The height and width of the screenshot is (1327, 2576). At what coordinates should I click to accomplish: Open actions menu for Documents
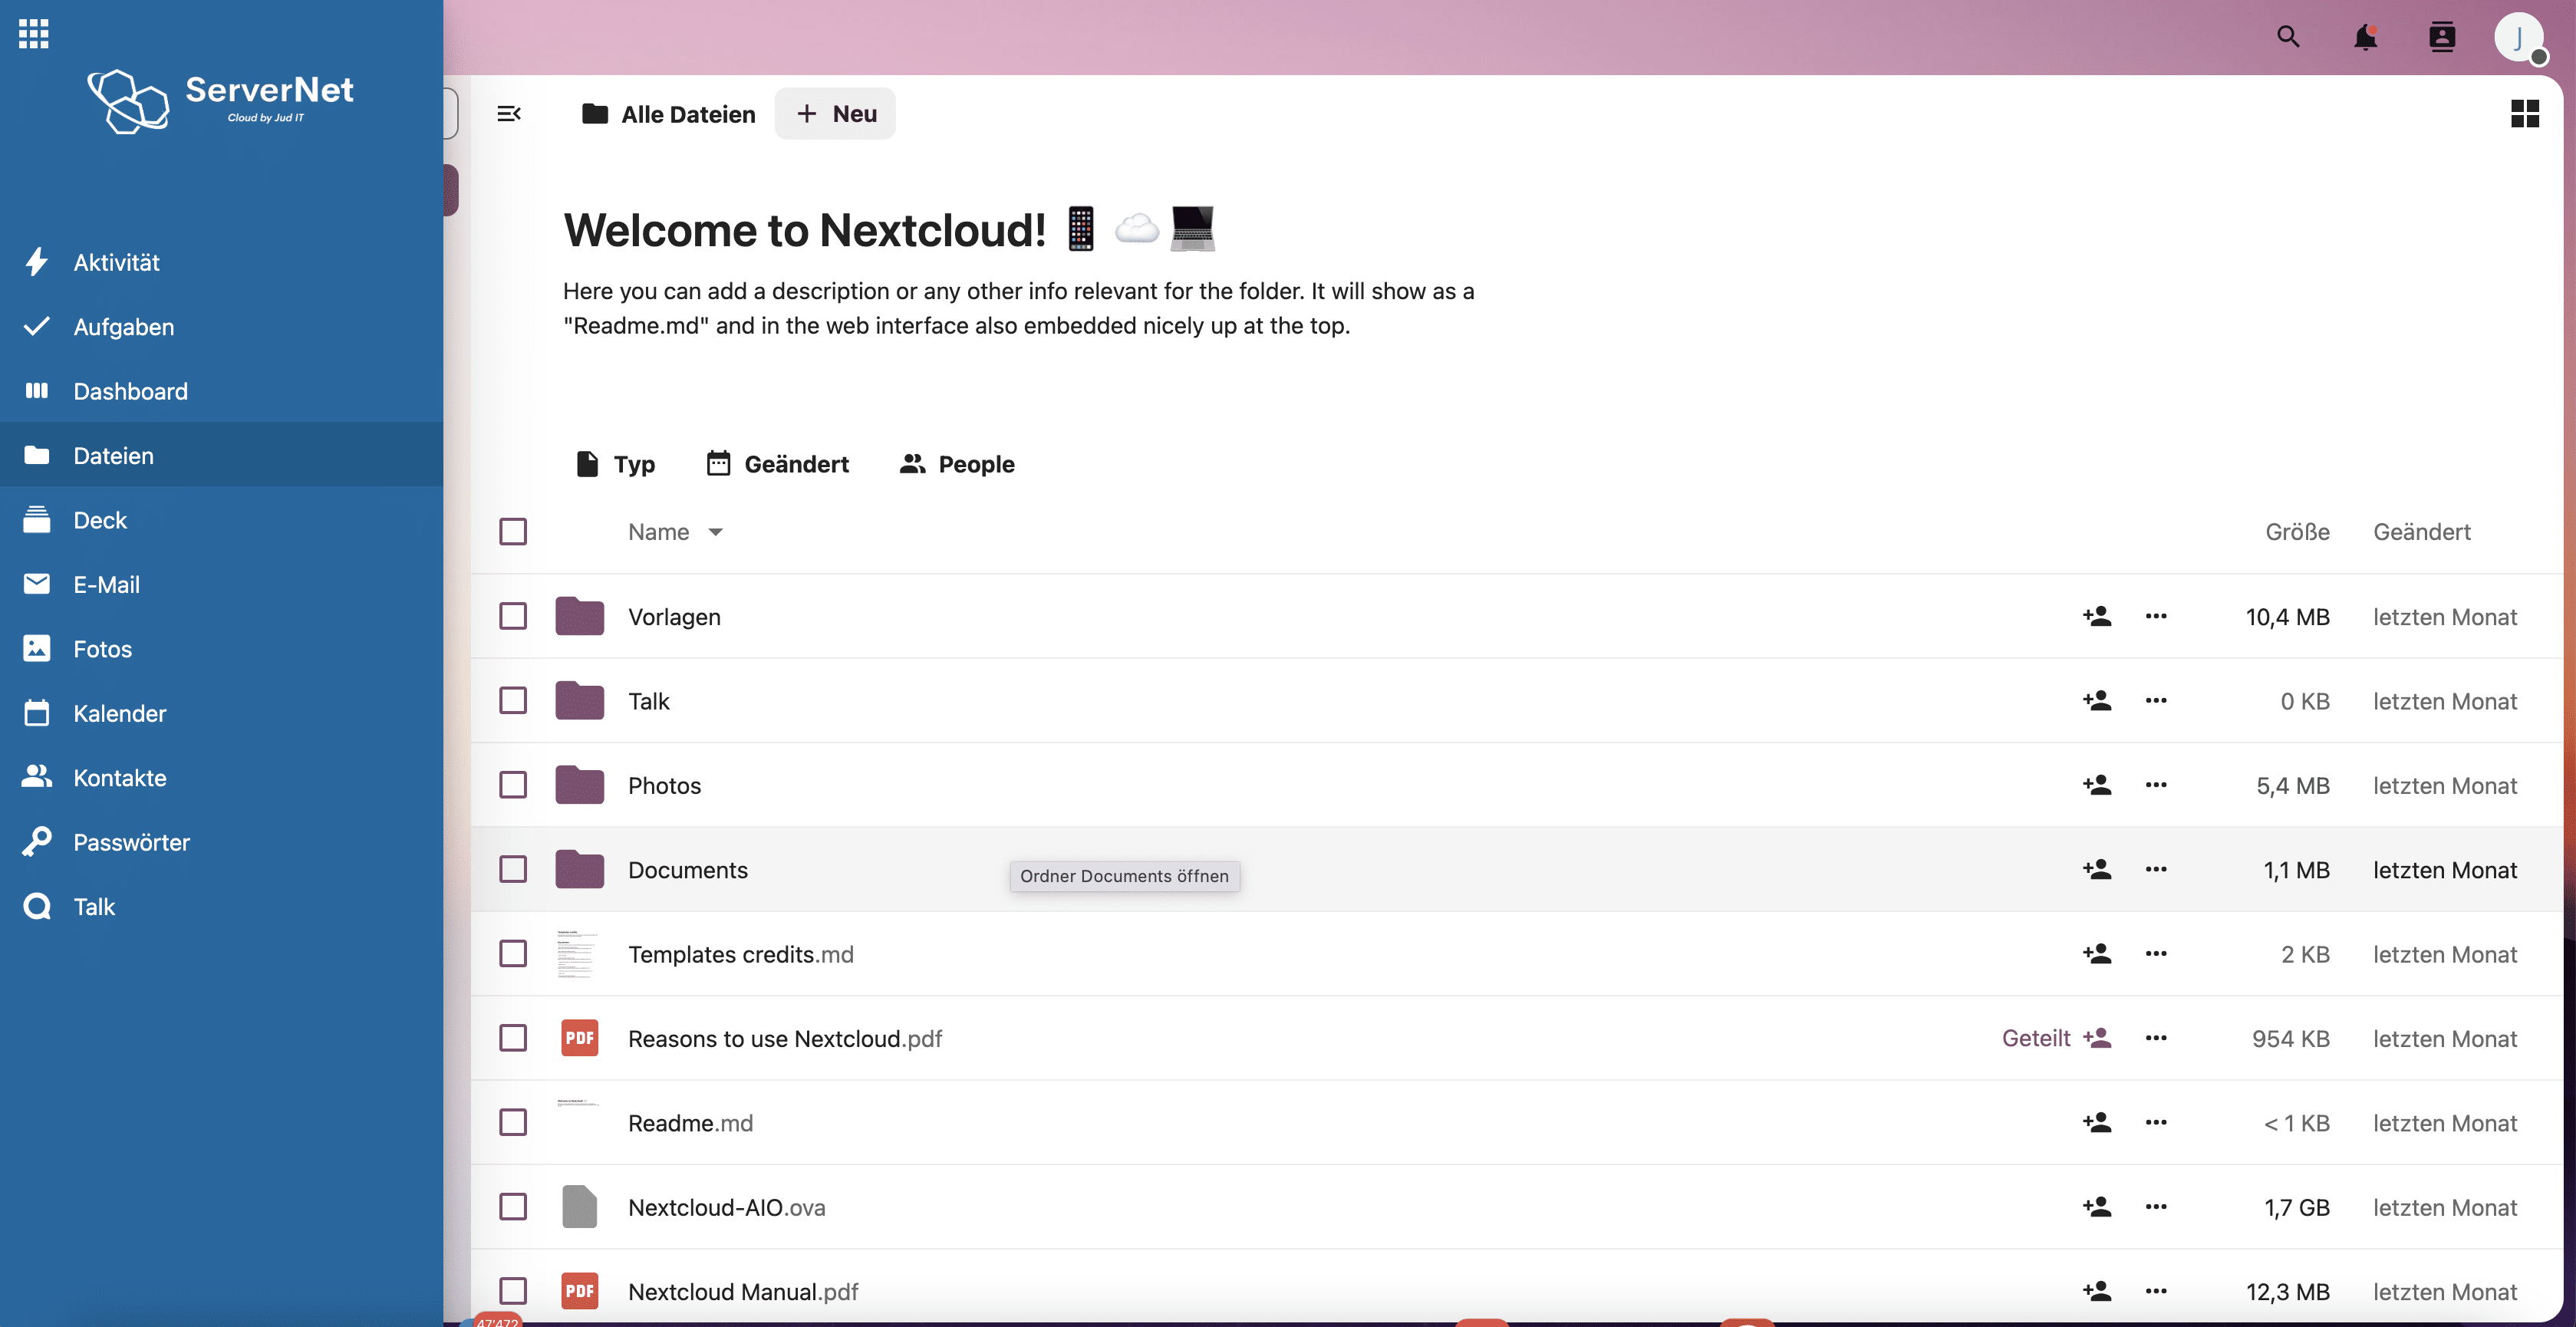coord(2156,869)
